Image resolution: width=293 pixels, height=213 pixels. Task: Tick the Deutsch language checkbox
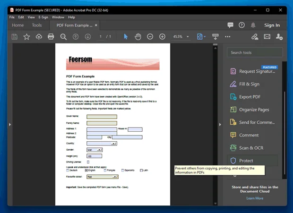coord(68,170)
